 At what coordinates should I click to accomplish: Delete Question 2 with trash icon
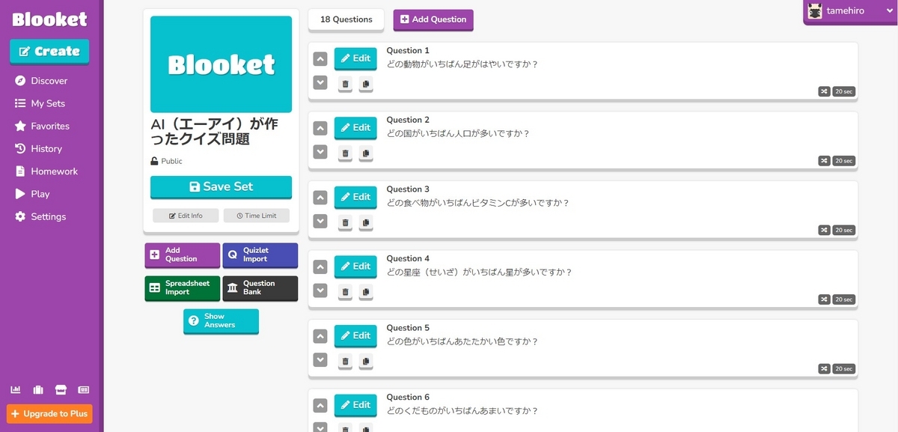point(345,153)
